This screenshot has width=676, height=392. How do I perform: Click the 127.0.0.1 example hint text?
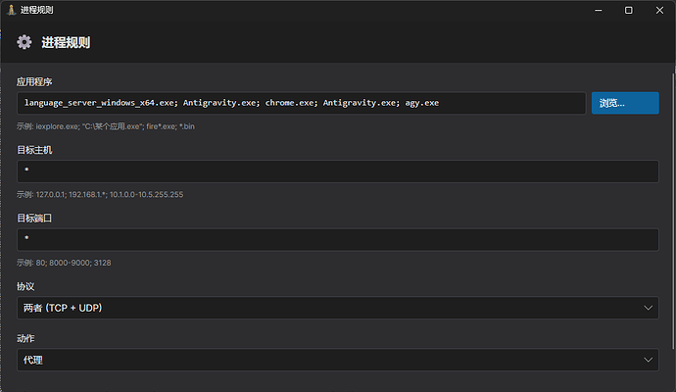click(100, 194)
